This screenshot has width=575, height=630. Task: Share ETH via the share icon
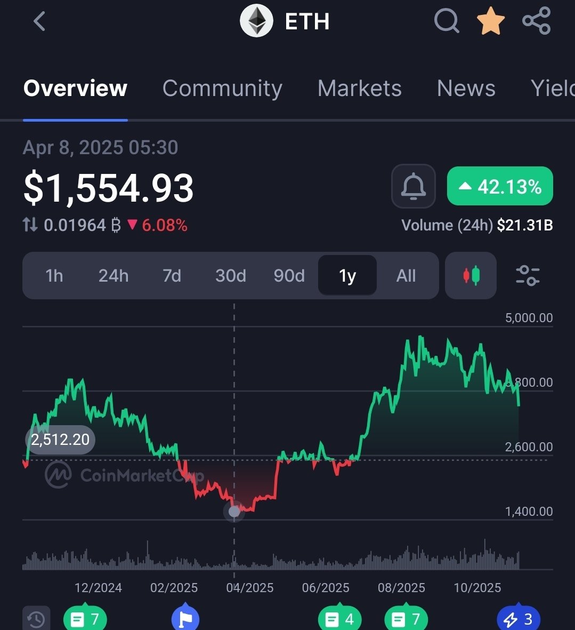537,21
